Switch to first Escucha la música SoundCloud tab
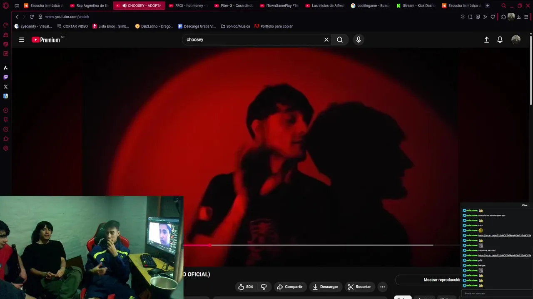533x299 pixels. 43,6
